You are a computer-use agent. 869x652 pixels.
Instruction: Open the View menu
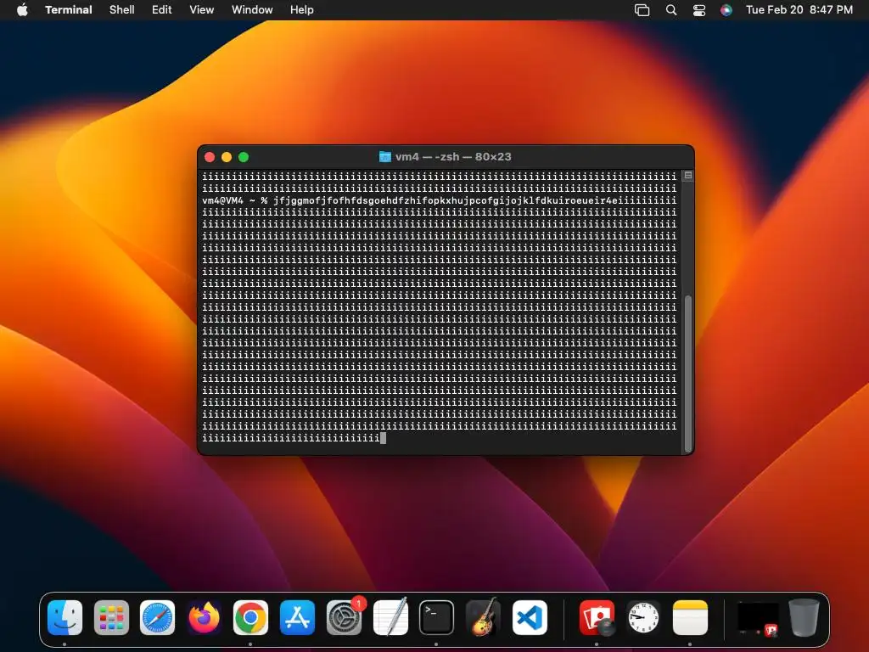click(x=201, y=9)
